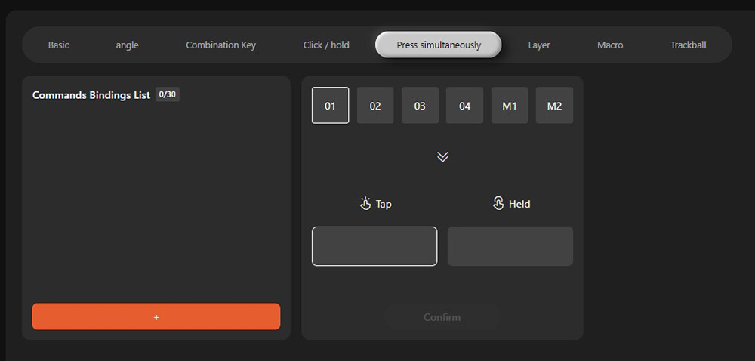Image resolution: width=755 pixels, height=361 pixels.
Task: Select key button 03
Action: coord(420,106)
